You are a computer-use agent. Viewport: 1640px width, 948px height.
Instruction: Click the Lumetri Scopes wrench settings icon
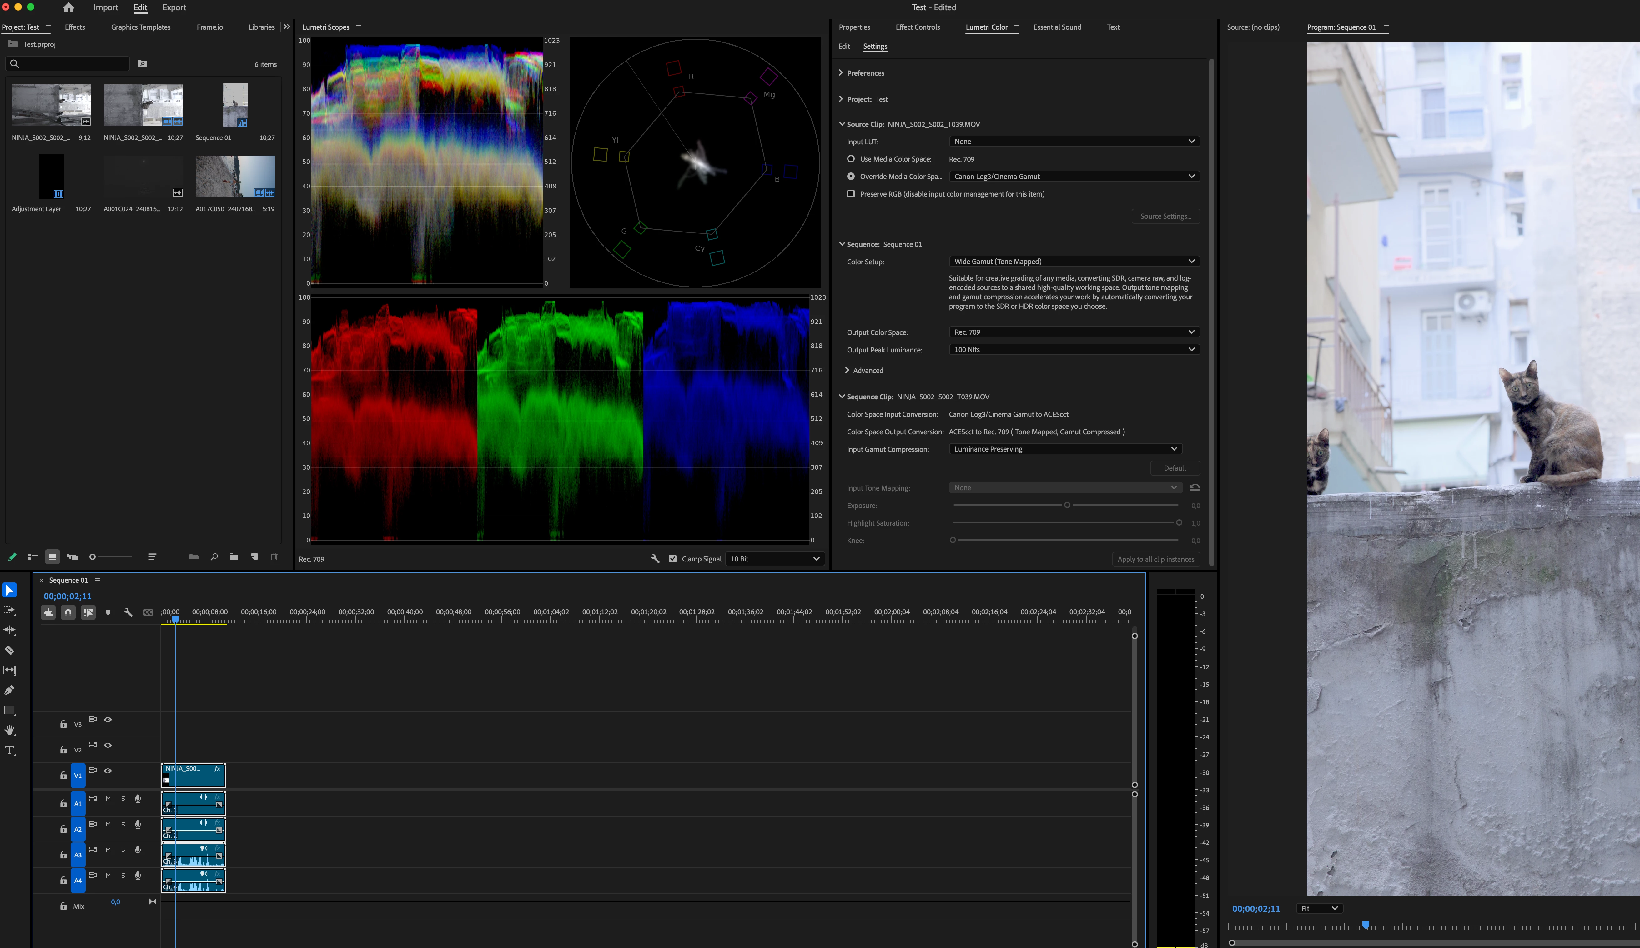[x=655, y=559]
